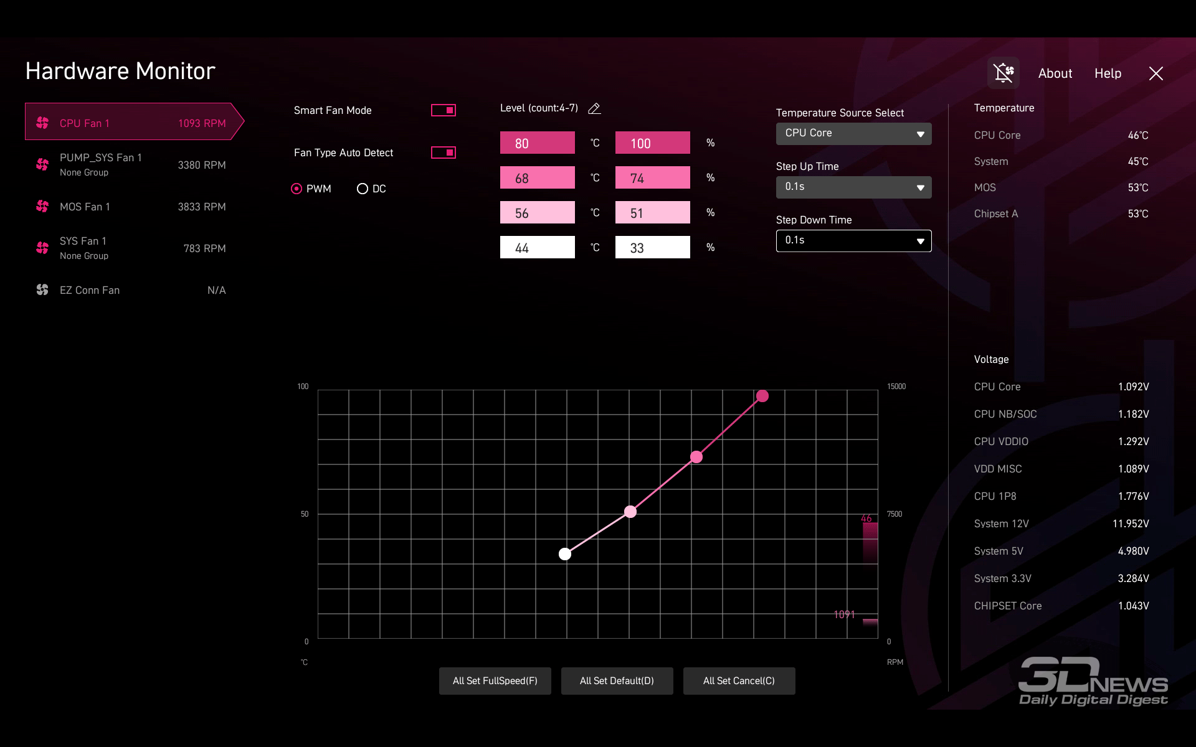Open the Temperature Source Select dropdown
1196x747 pixels.
[853, 133]
